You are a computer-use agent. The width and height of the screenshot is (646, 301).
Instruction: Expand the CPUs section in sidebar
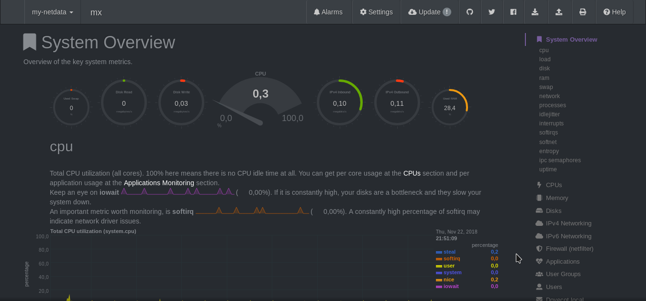click(x=554, y=185)
